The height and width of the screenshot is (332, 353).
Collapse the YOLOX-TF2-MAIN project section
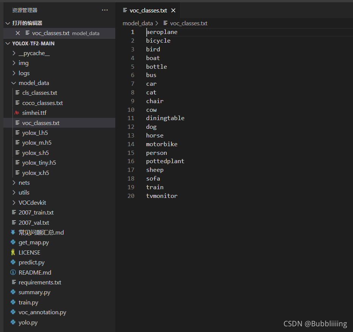point(8,43)
